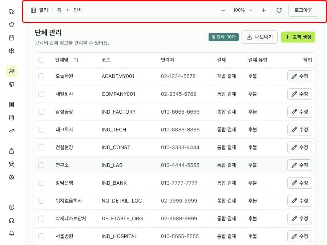Screen dimensions: 327x245
Task: Navigate to 홈 in the breadcrumb
Action: pos(59,10)
